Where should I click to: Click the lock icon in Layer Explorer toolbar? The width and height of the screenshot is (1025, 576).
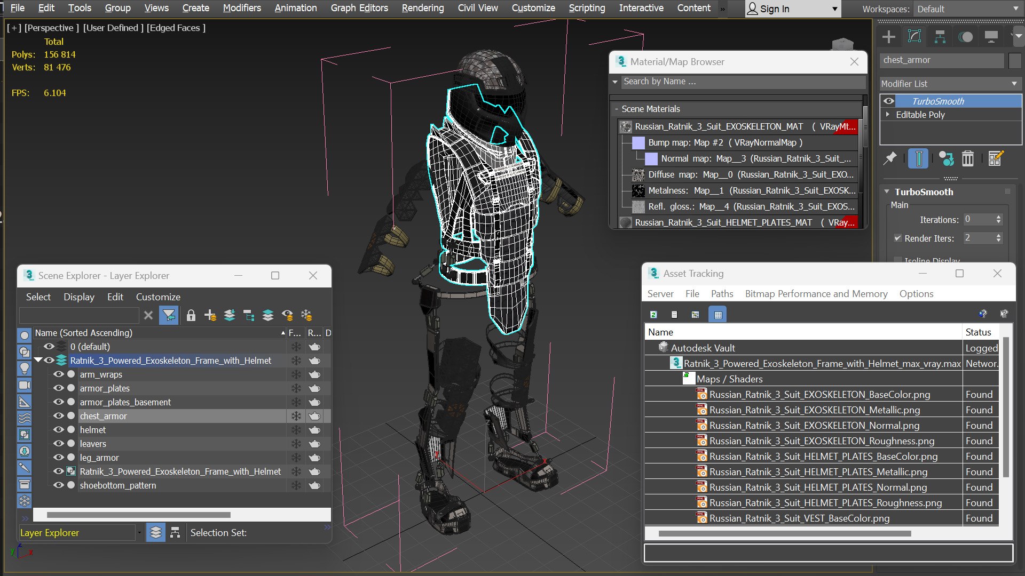[191, 315]
